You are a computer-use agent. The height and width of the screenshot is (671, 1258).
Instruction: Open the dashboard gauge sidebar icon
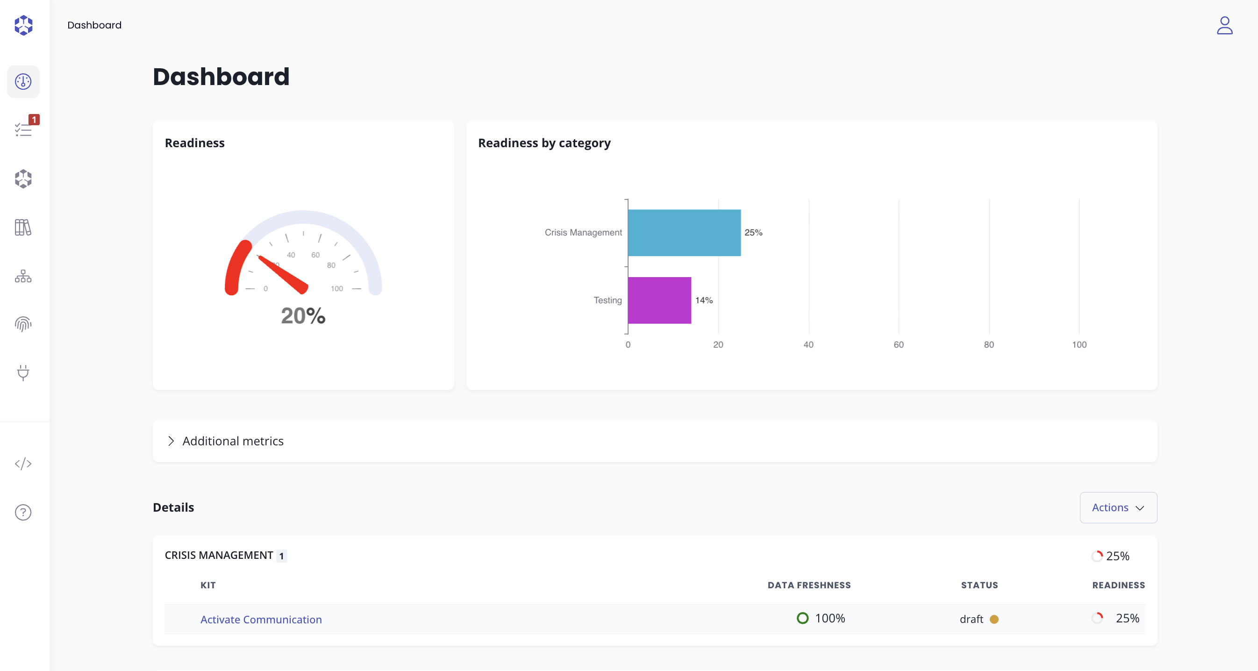23,82
